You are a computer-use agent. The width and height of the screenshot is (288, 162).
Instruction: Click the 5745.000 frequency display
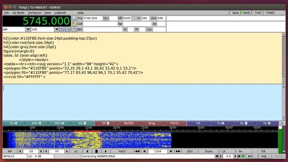click(37, 21)
